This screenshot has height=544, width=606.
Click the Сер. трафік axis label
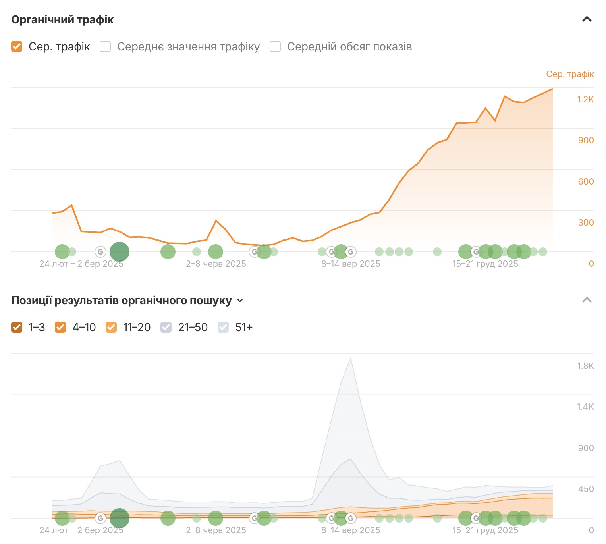point(569,74)
